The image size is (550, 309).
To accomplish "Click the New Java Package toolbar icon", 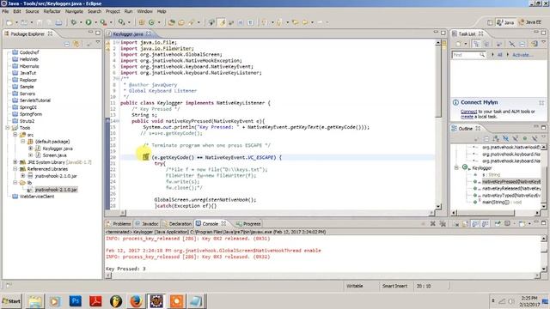I will [142, 22].
